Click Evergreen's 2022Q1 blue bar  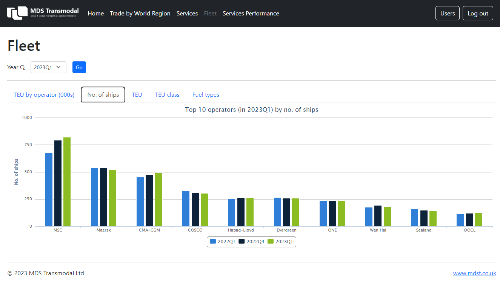277,212
